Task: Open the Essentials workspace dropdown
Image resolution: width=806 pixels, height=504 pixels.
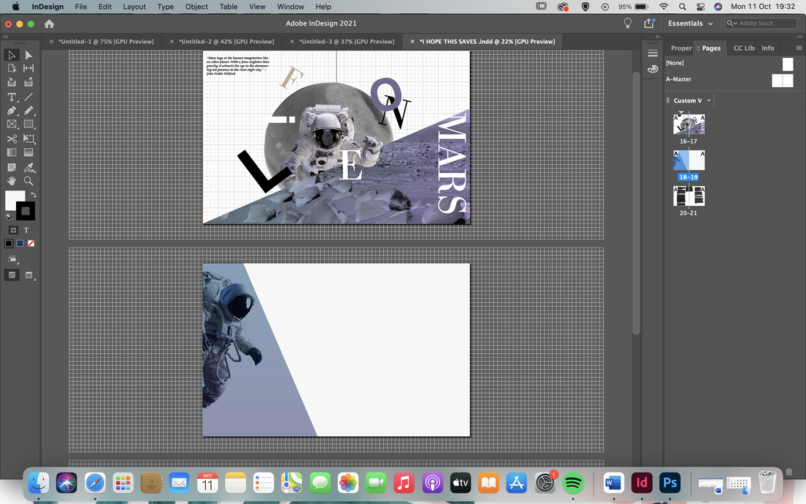Action: [x=690, y=23]
